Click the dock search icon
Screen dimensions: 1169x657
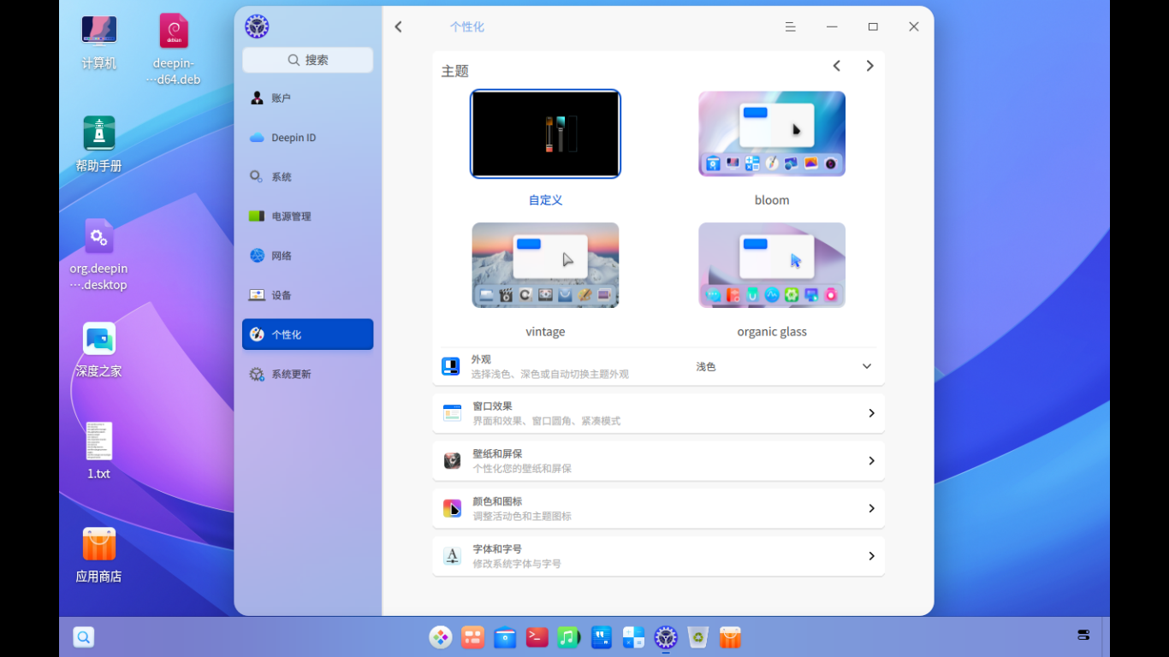[x=84, y=637]
